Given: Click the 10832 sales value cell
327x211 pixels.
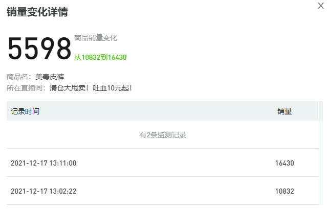Looking at the screenshot, I should coord(285,191).
